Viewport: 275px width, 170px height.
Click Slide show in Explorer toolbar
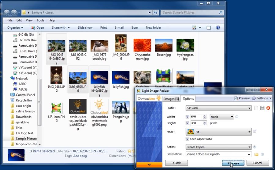pos(85,28)
